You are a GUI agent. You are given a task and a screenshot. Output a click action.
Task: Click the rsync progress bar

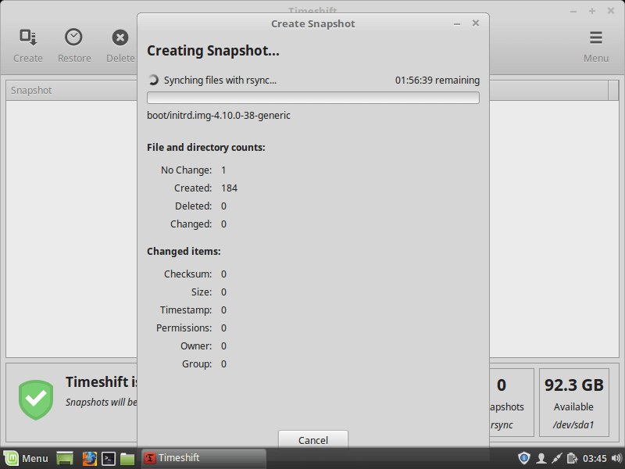(313, 98)
